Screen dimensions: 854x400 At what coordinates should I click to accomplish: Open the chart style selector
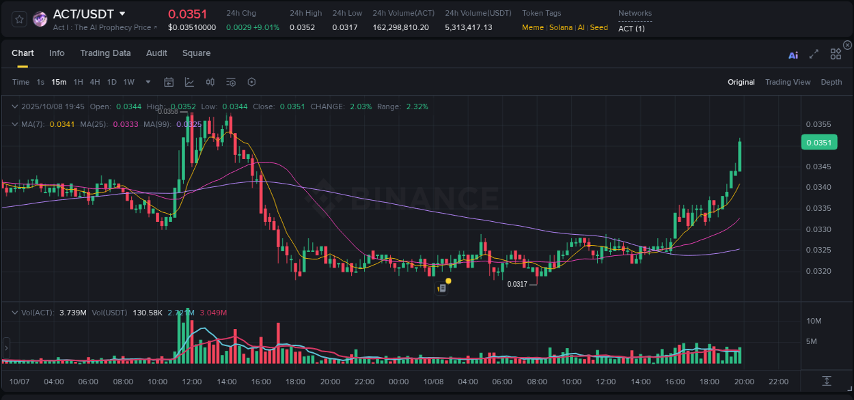pos(189,82)
